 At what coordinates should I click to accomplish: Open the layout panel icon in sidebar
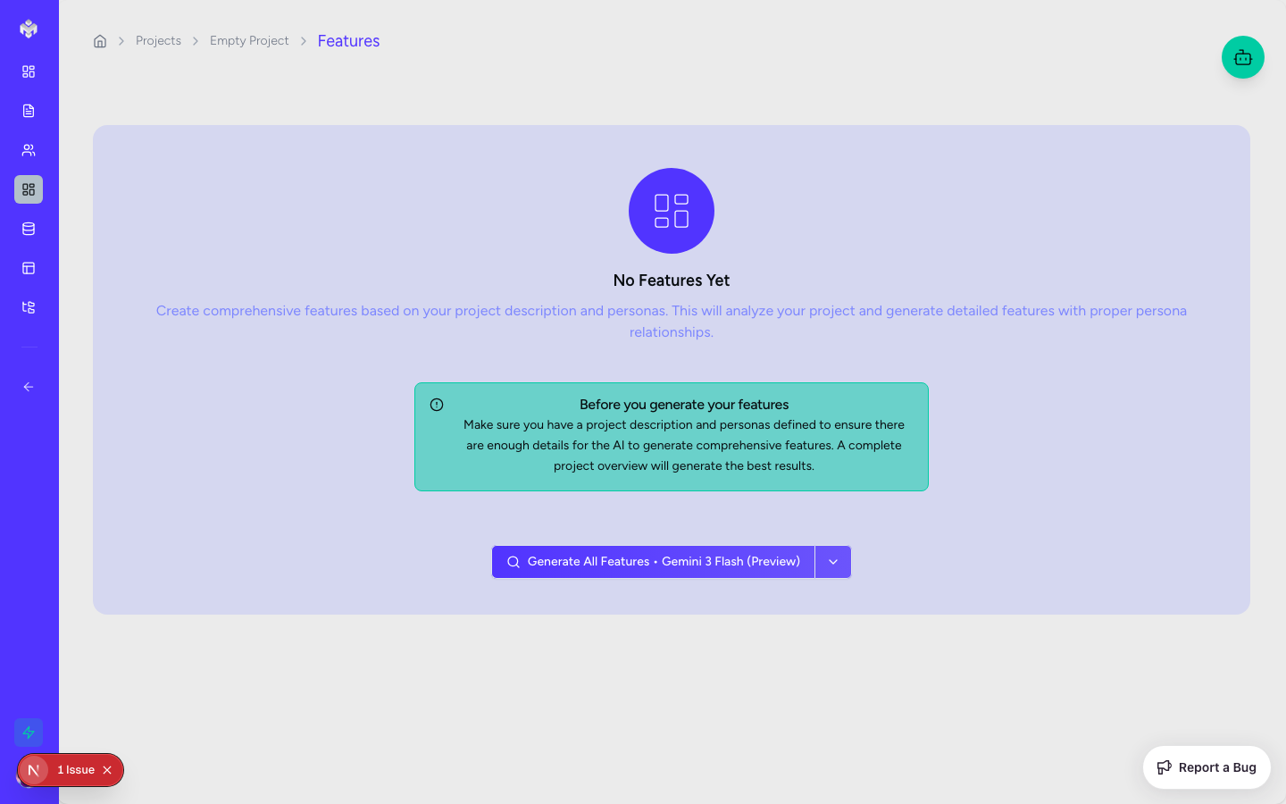point(29,268)
